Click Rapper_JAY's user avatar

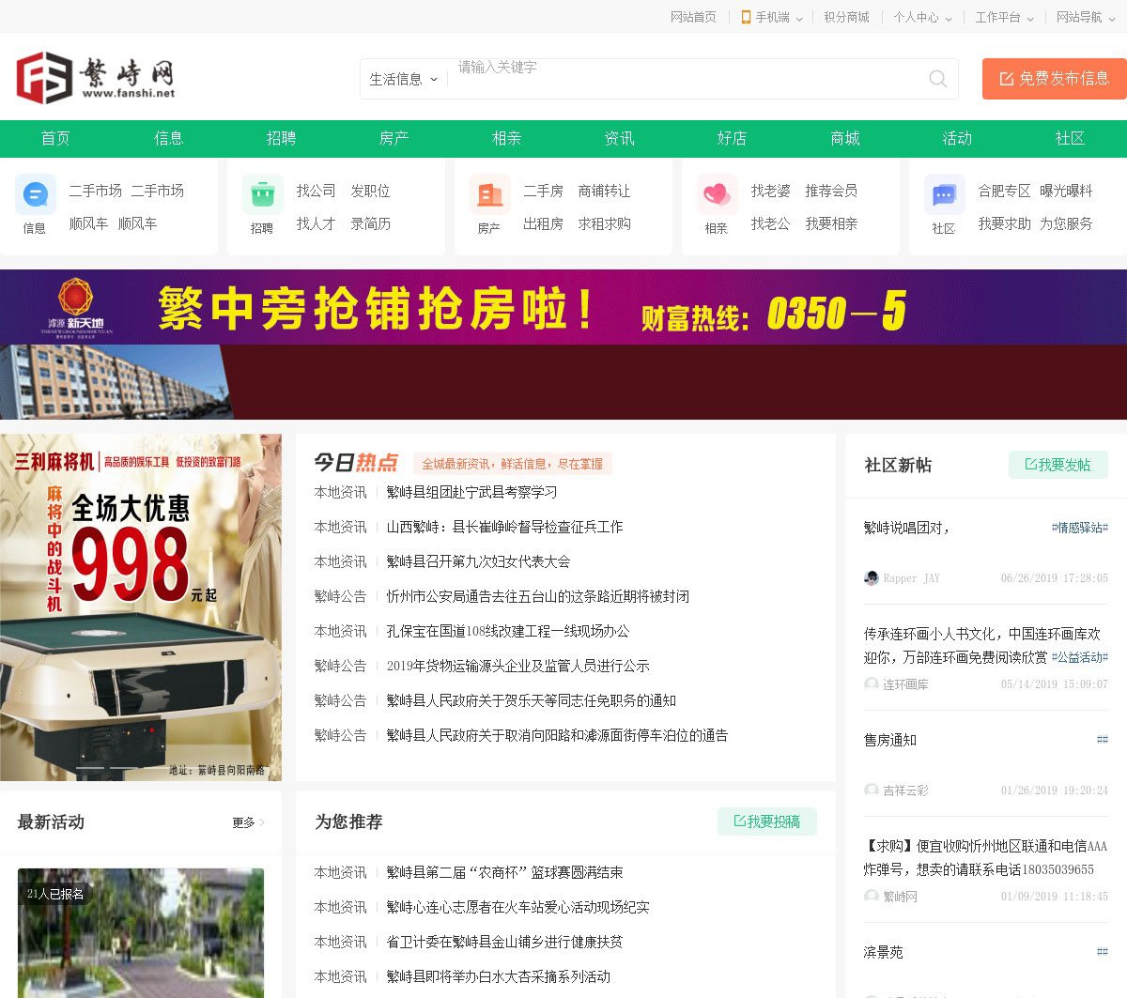pyautogui.click(x=872, y=578)
